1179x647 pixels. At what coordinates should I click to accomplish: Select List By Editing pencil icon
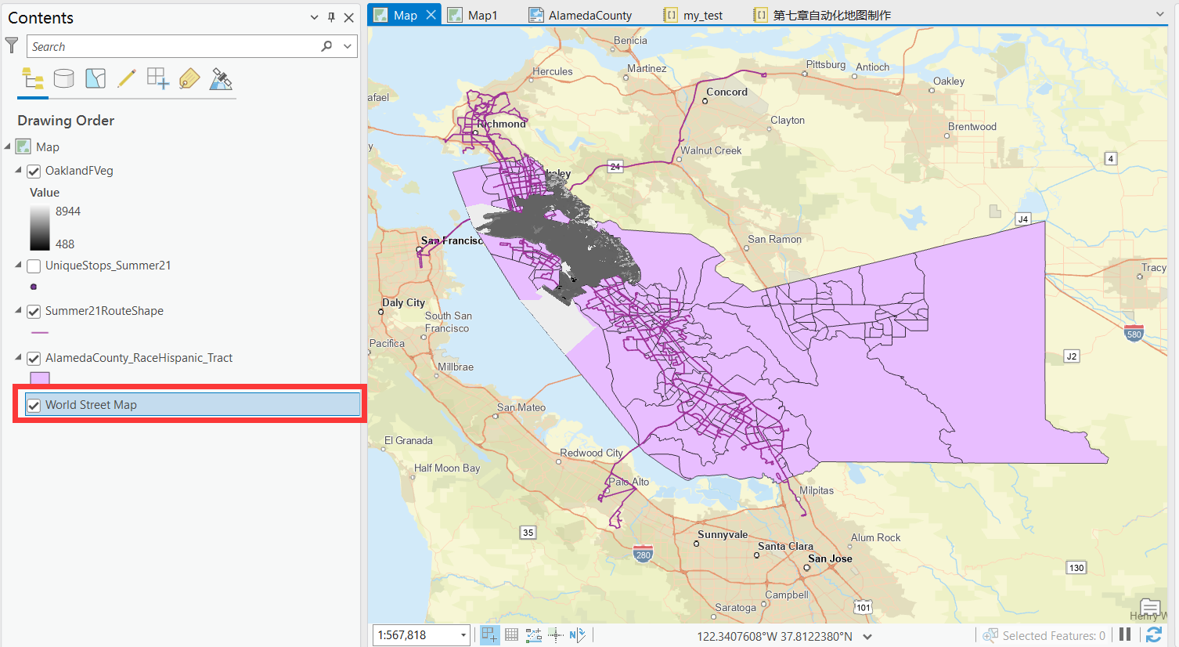127,78
